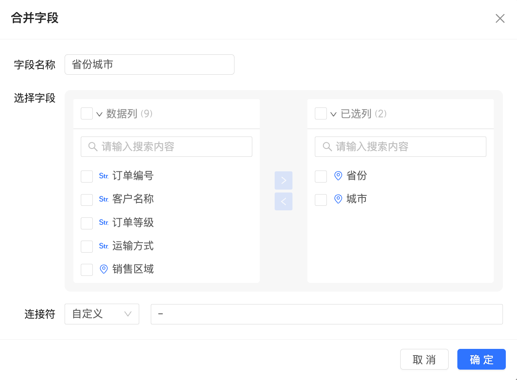The width and height of the screenshot is (517, 380).
Task: Check the 客户名称 field checkbox
Action: coord(87,200)
